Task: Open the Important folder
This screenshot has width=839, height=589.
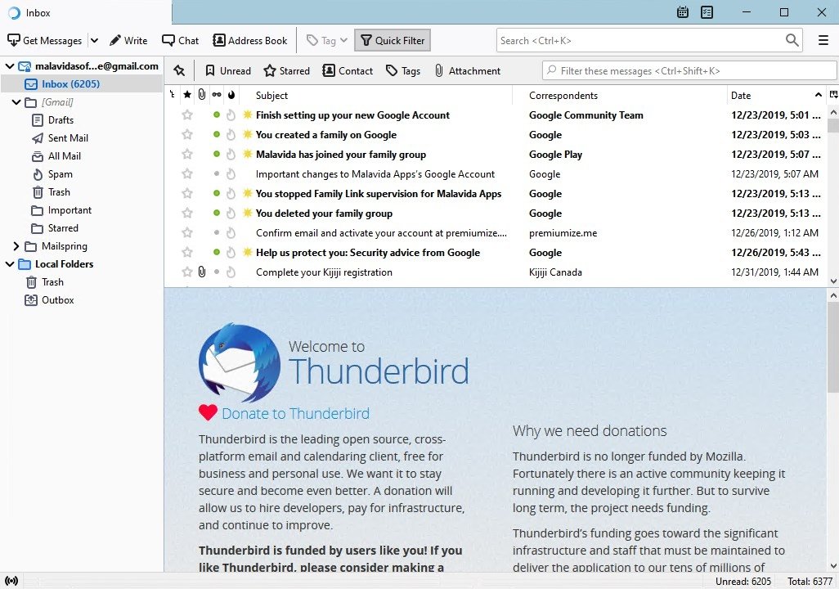Action: point(70,210)
